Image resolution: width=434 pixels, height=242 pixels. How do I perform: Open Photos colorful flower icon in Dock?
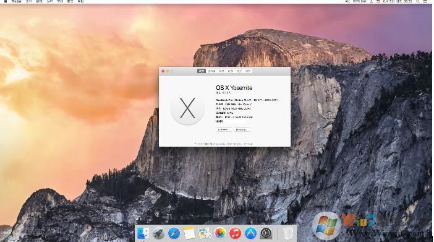219,233
